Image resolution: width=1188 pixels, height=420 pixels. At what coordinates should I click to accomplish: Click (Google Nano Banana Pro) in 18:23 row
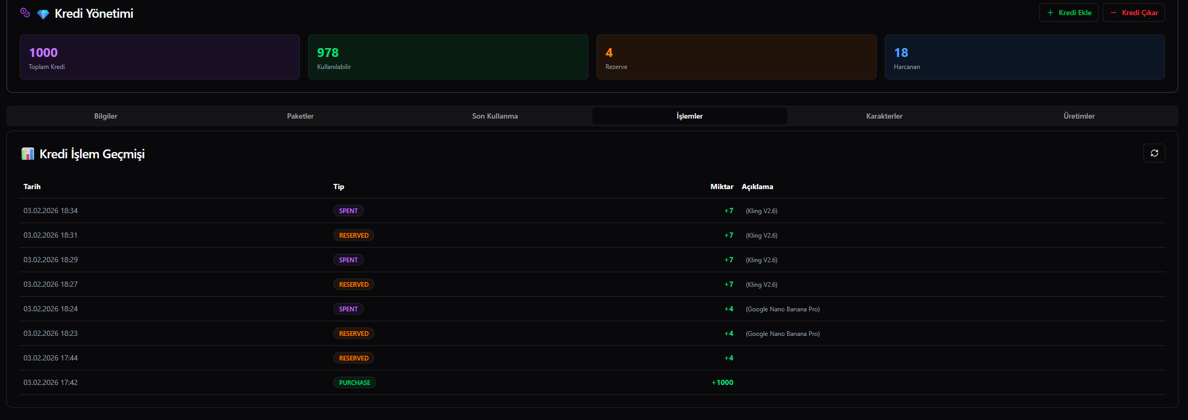coord(783,334)
